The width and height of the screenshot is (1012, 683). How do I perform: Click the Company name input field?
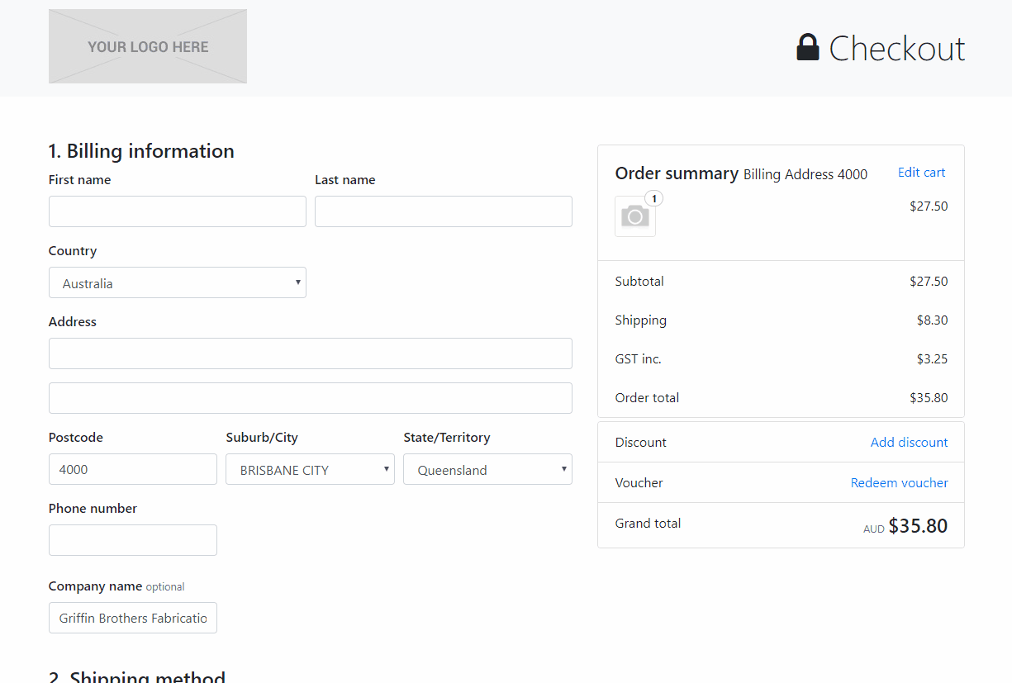coord(133,618)
